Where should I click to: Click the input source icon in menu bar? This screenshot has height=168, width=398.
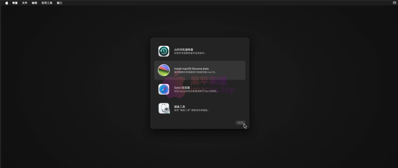click(x=394, y=3)
